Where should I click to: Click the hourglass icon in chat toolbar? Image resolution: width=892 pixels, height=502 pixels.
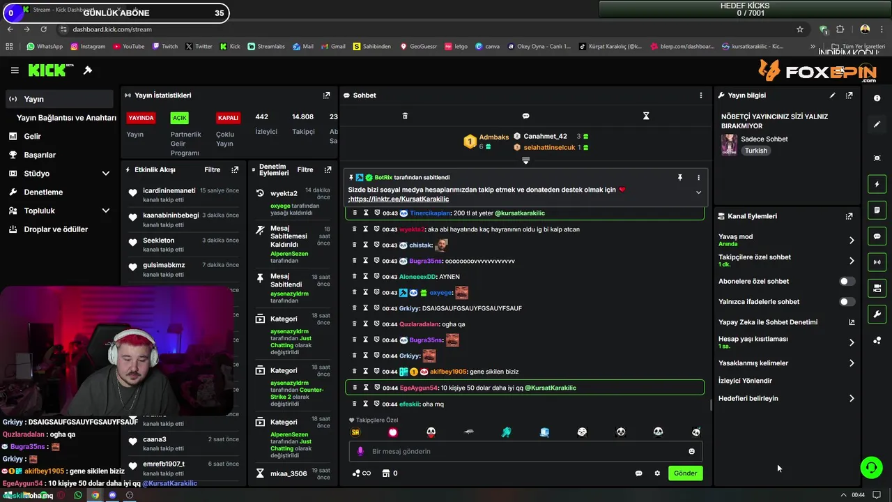pos(646,116)
